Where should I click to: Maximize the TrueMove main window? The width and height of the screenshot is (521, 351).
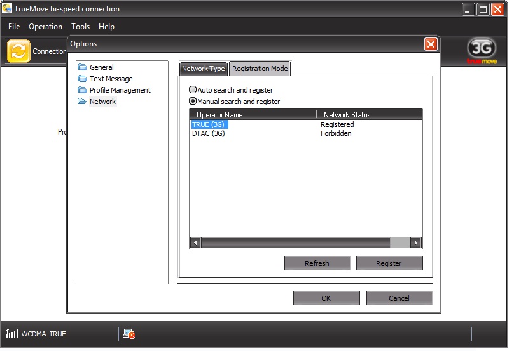click(483, 10)
